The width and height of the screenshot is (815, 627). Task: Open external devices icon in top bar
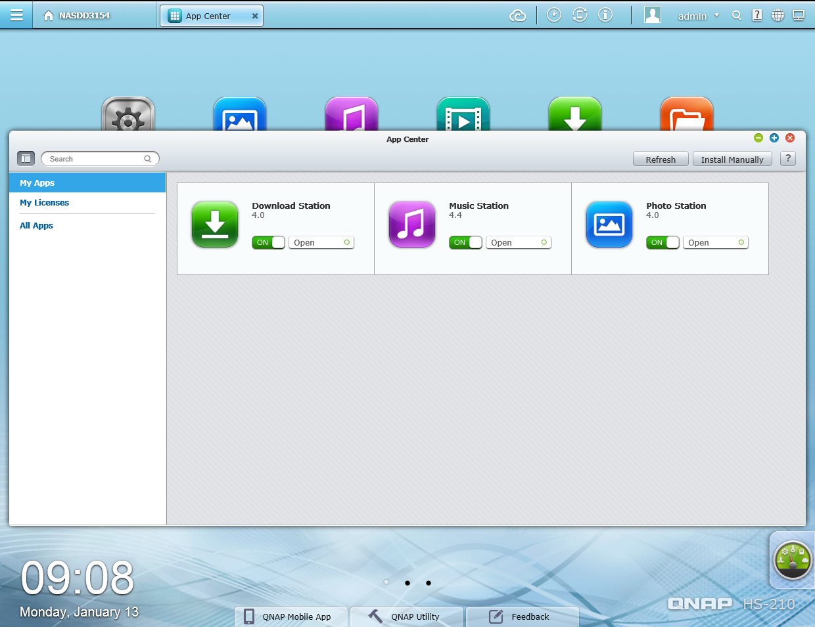click(x=580, y=15)
